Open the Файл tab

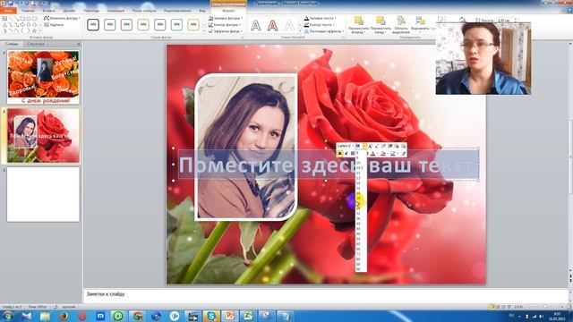pos(8,11)
